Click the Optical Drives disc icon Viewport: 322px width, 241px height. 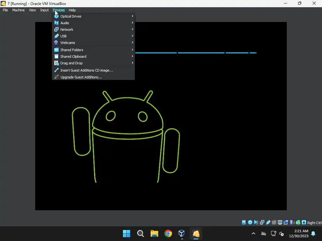click(x=57, y=16)
